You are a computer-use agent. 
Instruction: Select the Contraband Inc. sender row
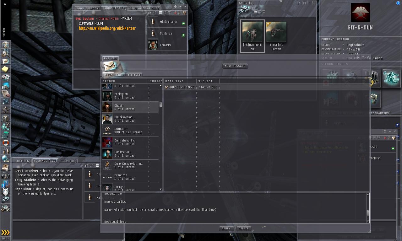pos(130,142)
